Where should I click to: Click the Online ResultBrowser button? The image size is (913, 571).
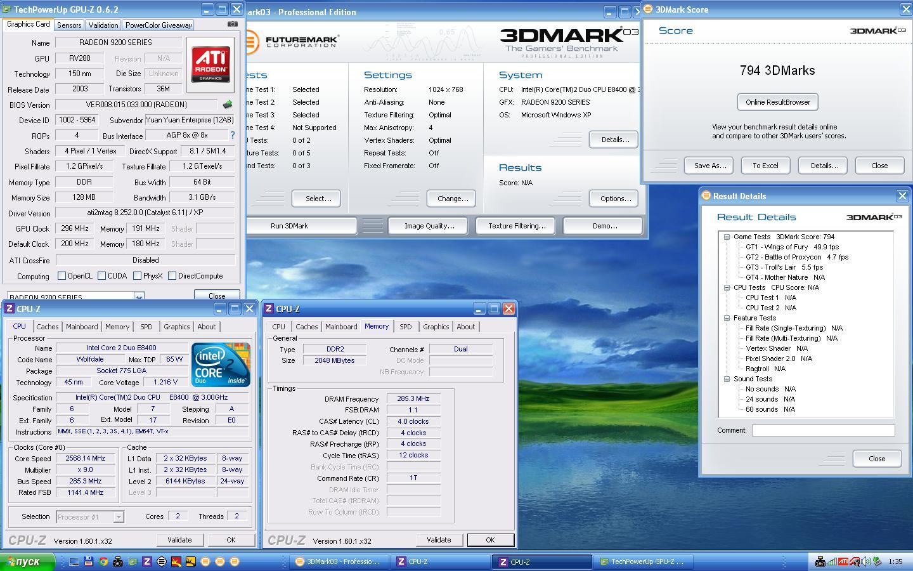click(x=778, y=102)
